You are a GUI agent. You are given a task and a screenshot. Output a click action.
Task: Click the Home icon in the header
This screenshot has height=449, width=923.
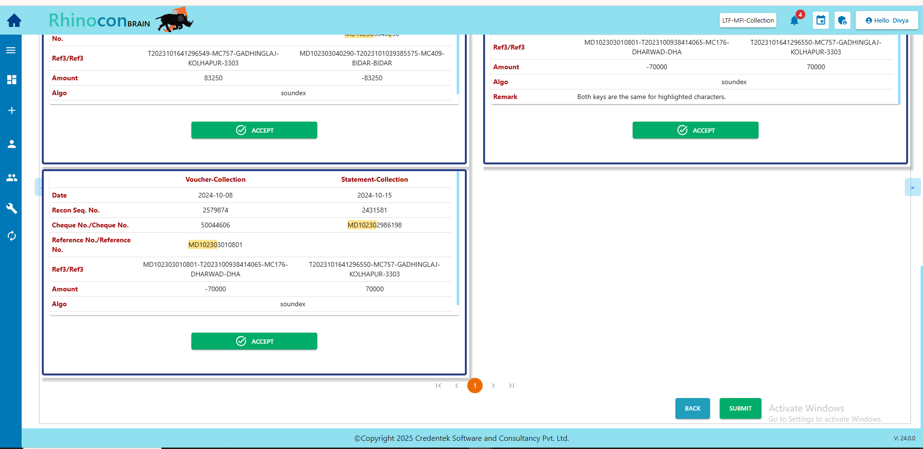[x=14, y=21]
